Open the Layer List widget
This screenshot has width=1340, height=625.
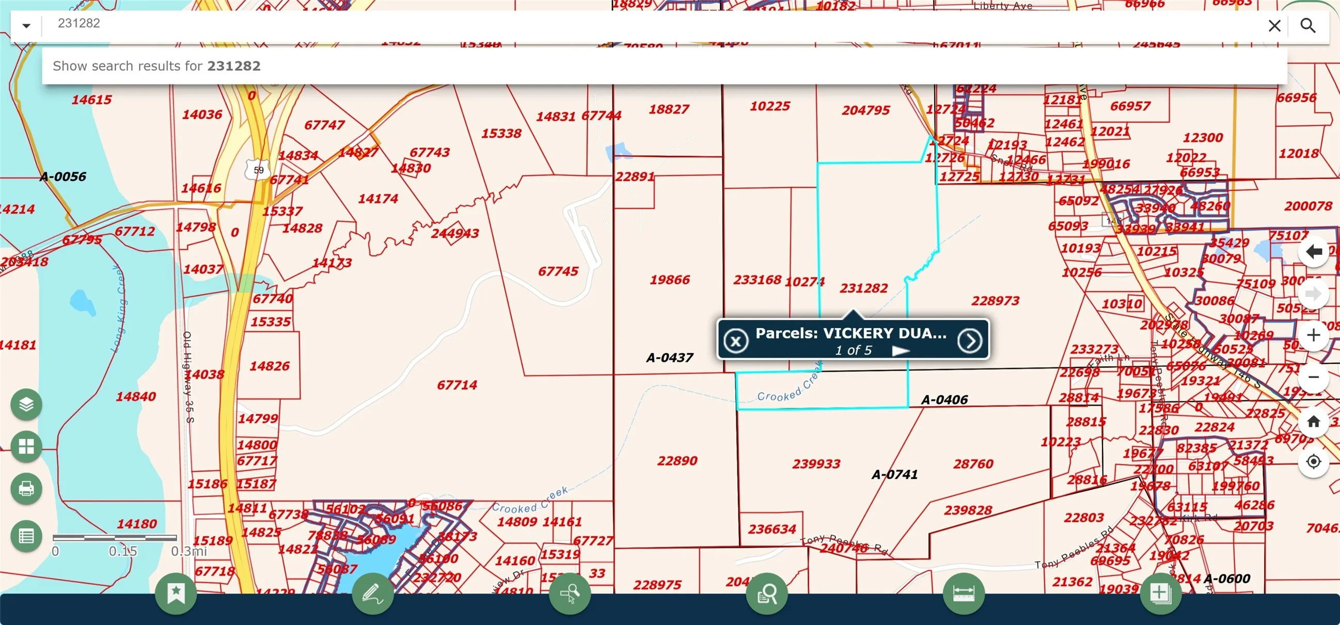[26, 404]
